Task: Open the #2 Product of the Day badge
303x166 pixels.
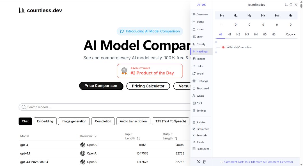Action: point(150,71)
